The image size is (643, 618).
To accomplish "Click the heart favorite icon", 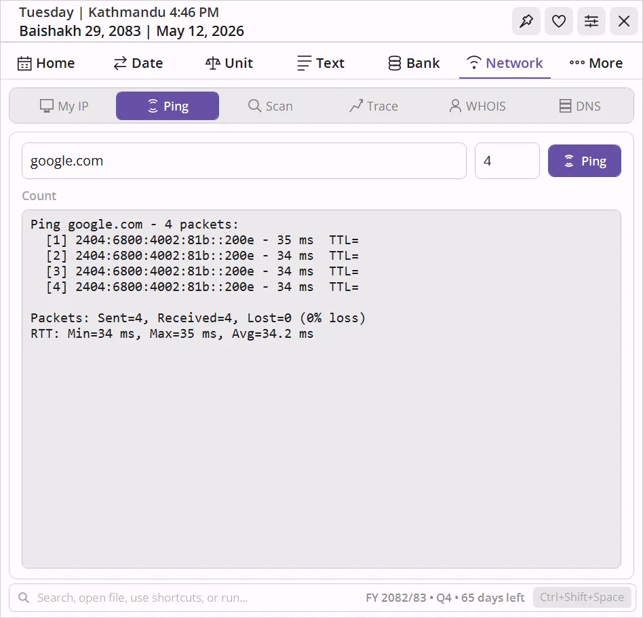I will pos(558,21).
